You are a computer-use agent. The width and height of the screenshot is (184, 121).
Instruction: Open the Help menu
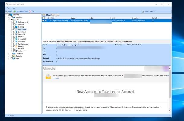click(x=13, y=8)
